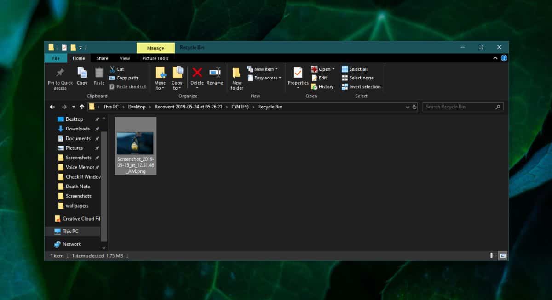Click Edit in the Open group
552x300 pixels.
pos(319,78)
